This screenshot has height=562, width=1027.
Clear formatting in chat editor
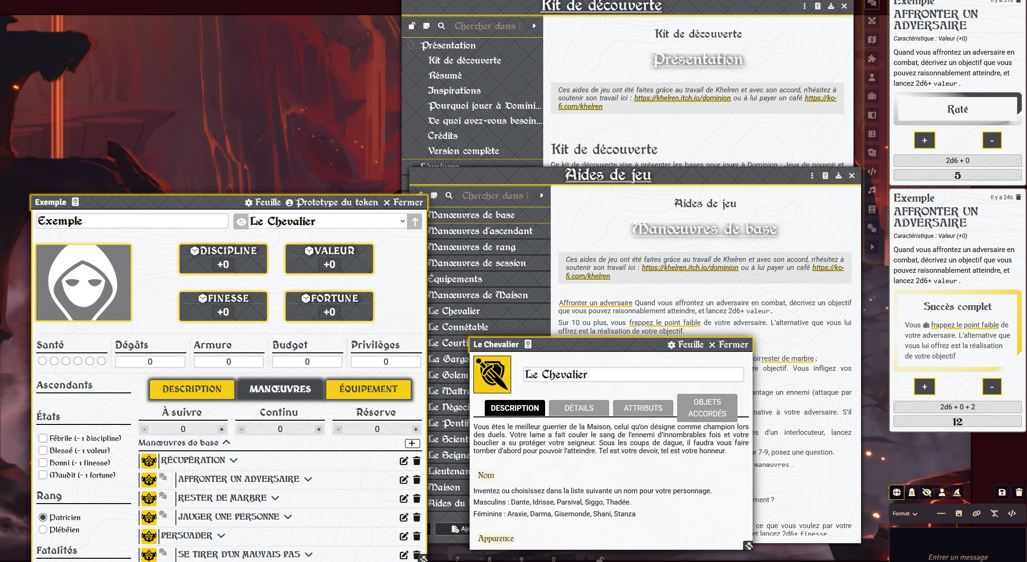pos(994,513)
